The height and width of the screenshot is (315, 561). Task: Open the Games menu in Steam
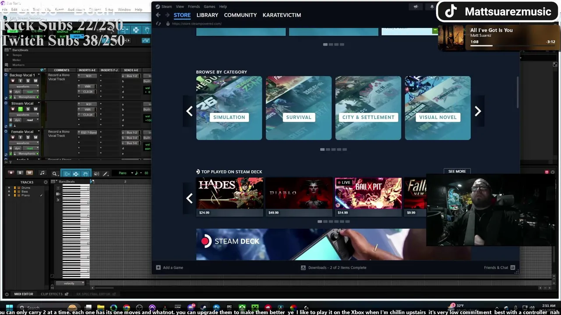click(x=209, y=7)
